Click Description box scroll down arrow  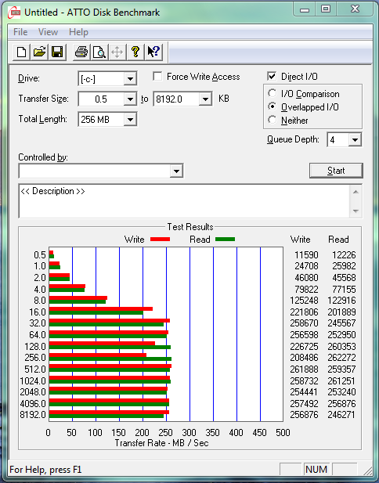pyautogui.click(x=356, y=211)
